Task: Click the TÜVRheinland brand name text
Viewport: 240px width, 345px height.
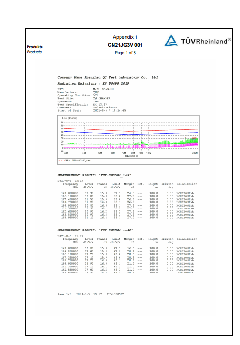Action: (206, 41)
